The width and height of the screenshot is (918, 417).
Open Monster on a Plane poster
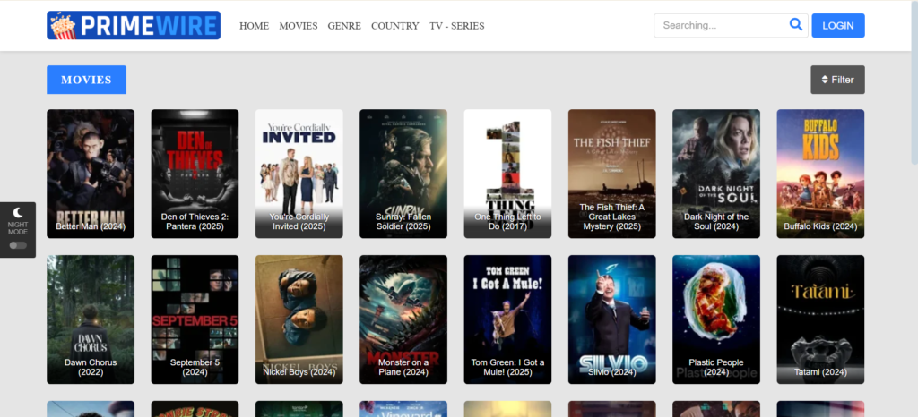pyautogui.click(x=403, y=319)
